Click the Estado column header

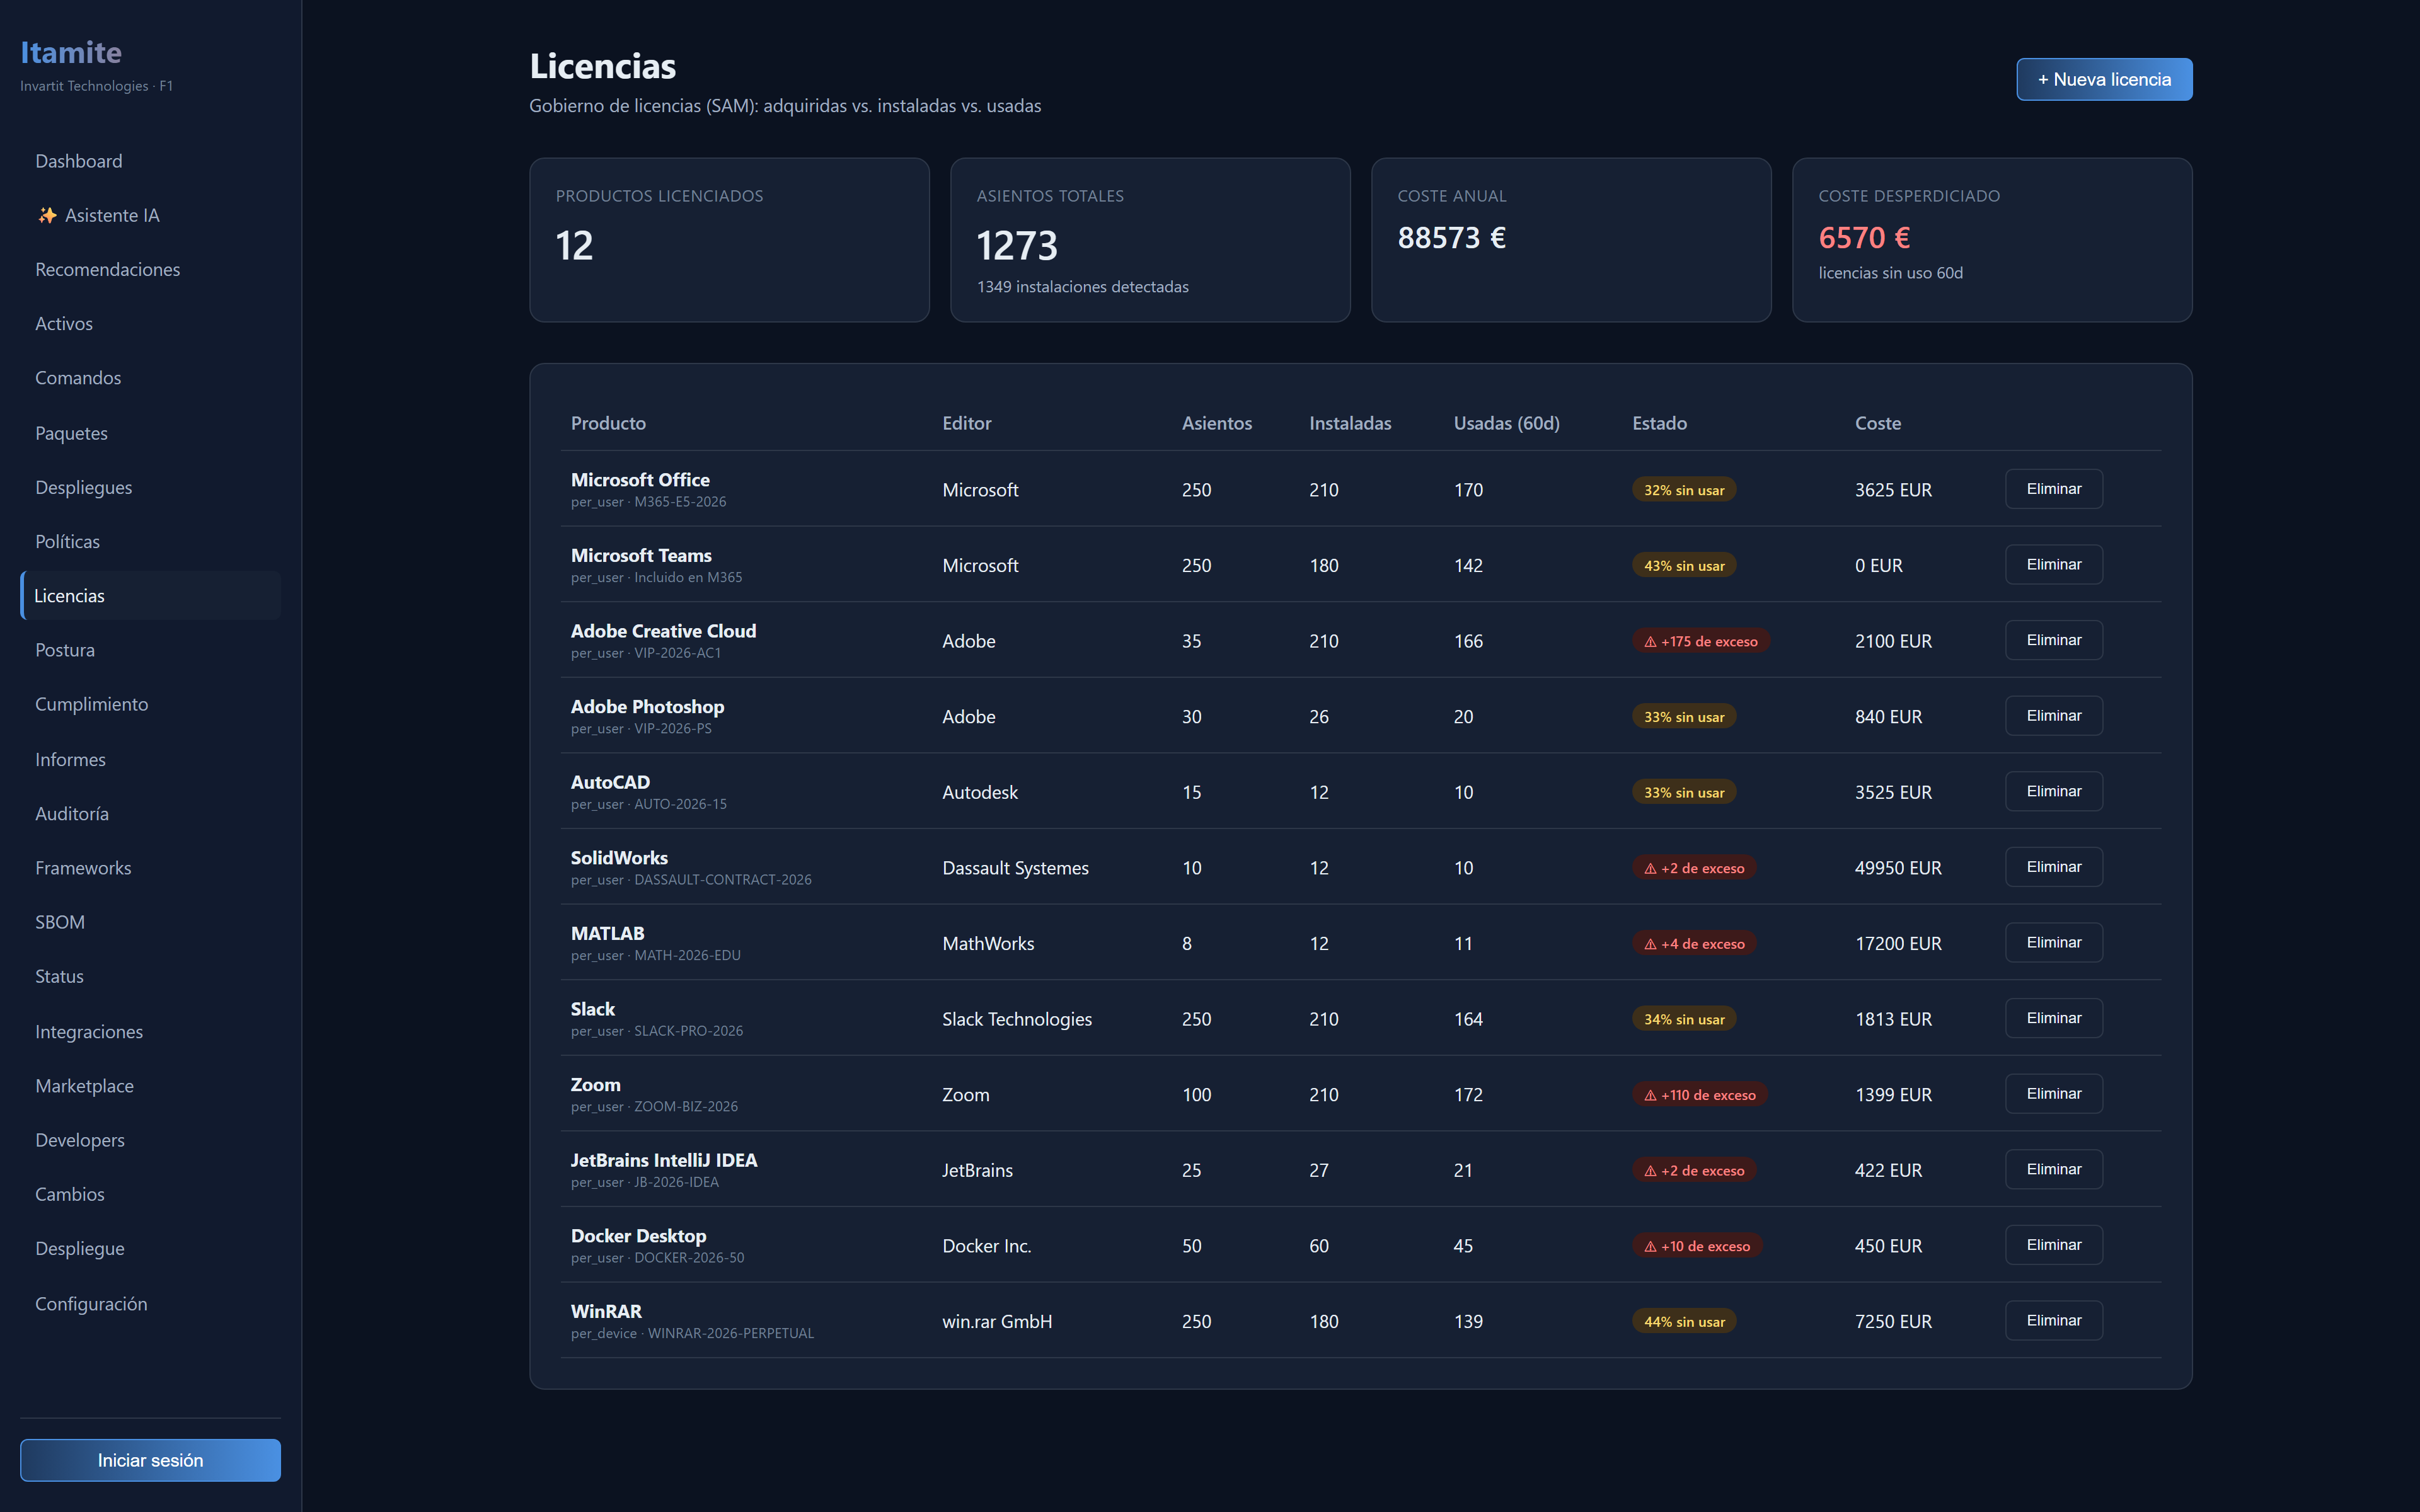coord(1659,423)
